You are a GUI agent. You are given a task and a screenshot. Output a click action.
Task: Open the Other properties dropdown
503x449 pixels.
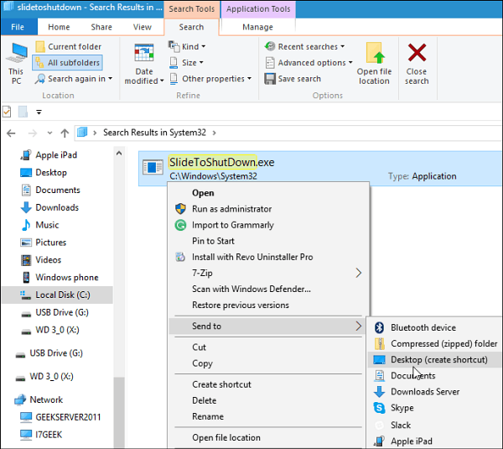tap(210, 79)
